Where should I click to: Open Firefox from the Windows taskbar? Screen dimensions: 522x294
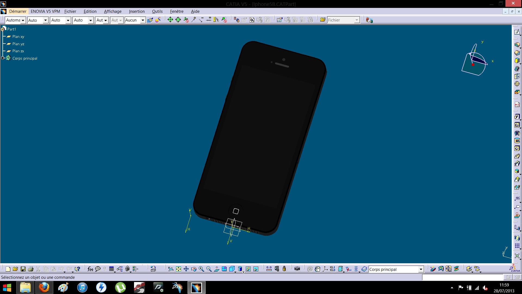click(44, 287)
